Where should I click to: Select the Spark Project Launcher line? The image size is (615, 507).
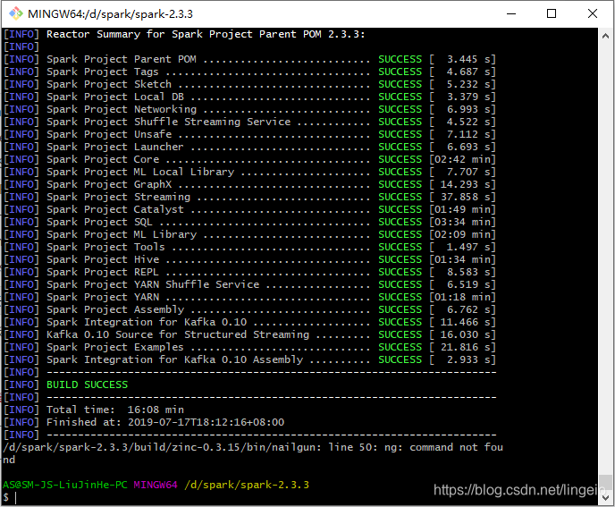(250, 148)
